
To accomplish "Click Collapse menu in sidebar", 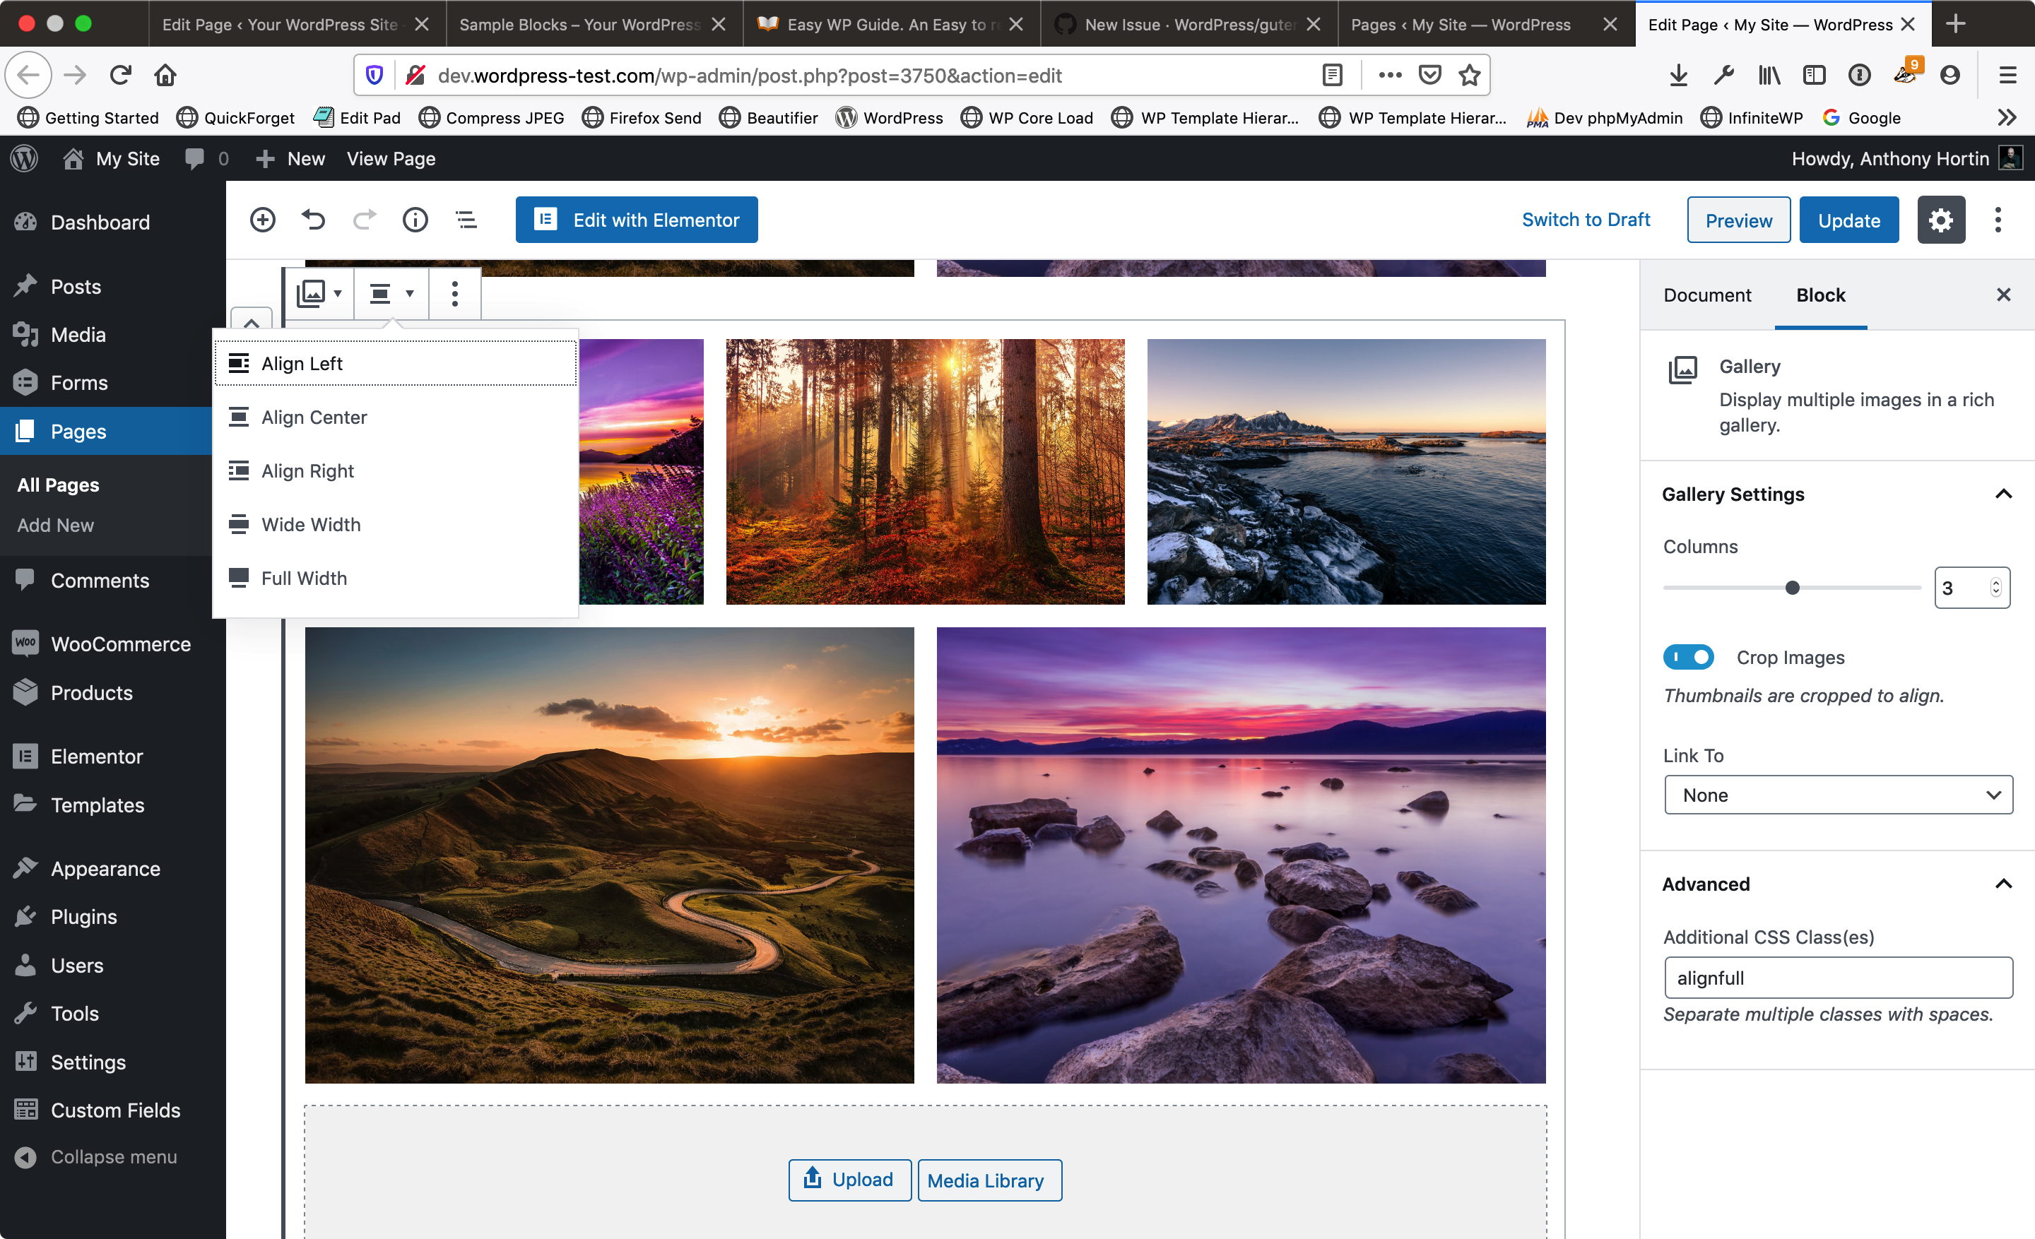I will [113, 1156].
